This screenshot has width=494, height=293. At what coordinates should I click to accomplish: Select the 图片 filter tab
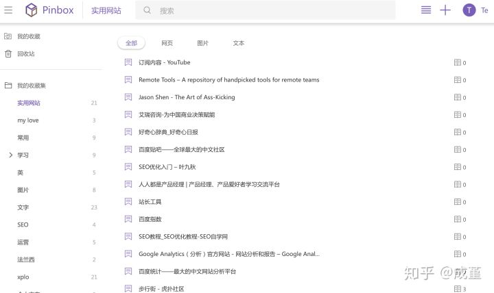click(x=203, y=43)
